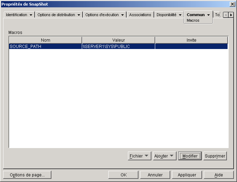Screen dimensions: 237x182
Task: Open Options de page dialog
Action: tap(27, 175)
